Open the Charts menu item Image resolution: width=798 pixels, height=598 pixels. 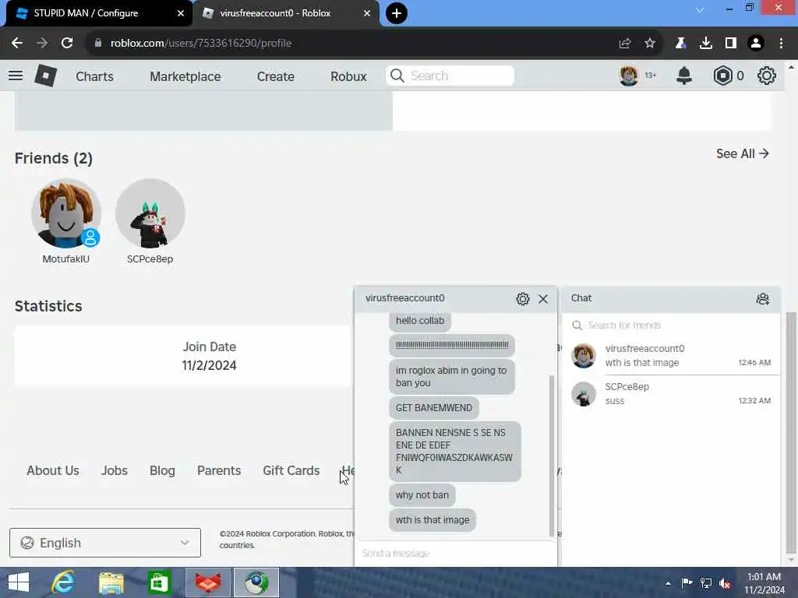pos(94,76)
